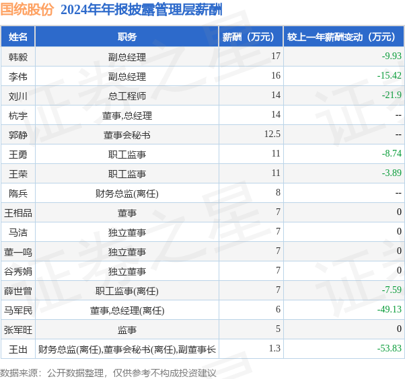Click the change value -21.9

(x=392, y=95)
